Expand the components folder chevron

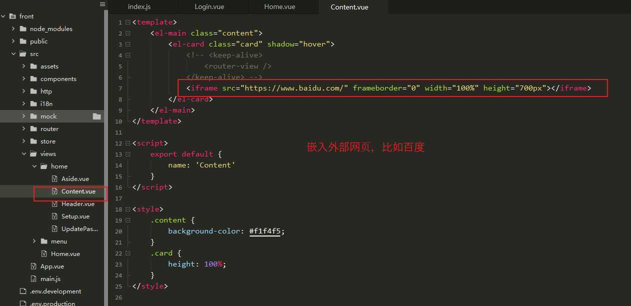tap(24, 79)
